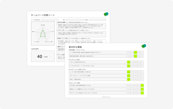This screenshot has height=109, width=173.
Task: Select score 4 in the global menu breadcrumb row
Action: (132, 76)
